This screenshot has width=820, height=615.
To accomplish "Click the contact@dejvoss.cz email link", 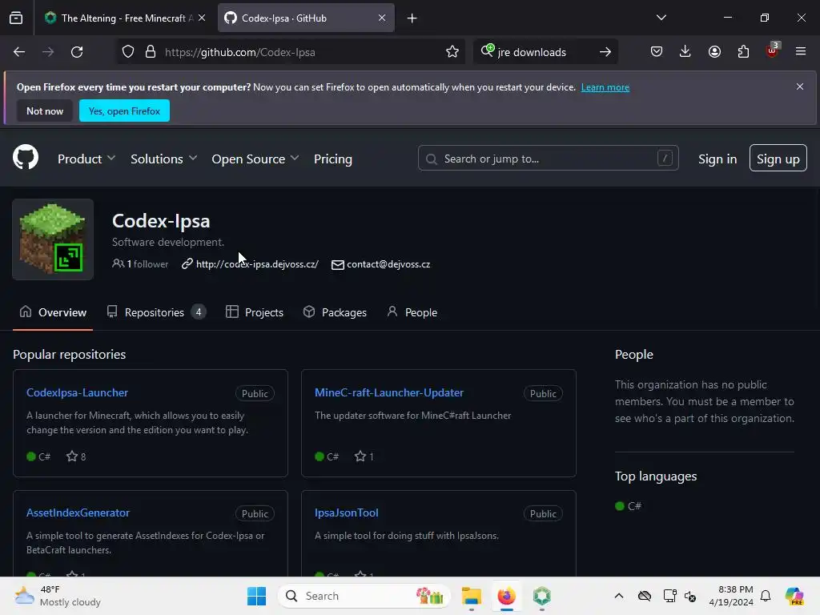I will point(388,264).
